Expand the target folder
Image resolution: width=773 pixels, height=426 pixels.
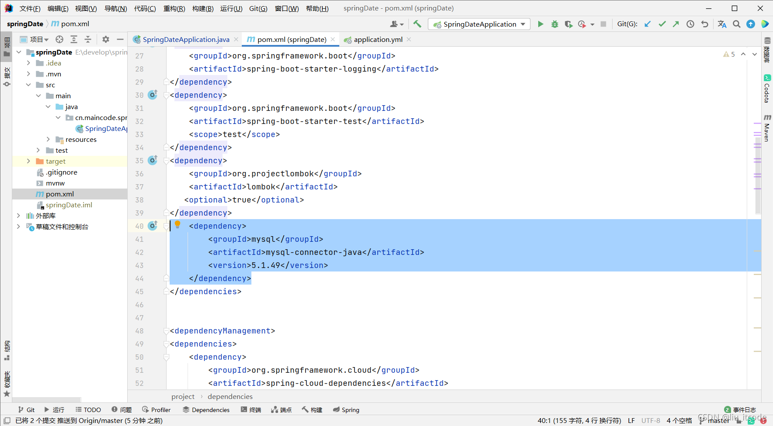tap(28, 161)
